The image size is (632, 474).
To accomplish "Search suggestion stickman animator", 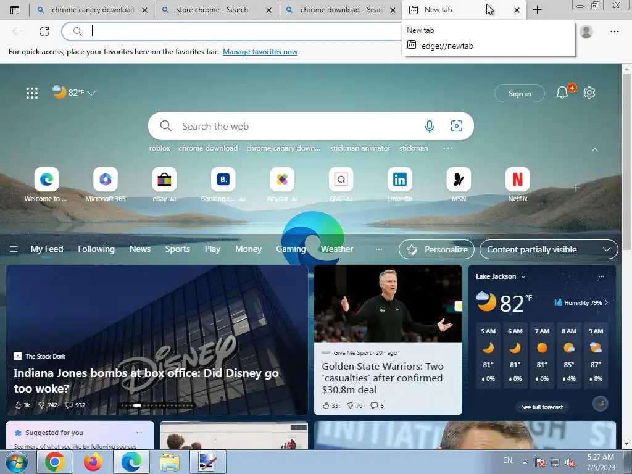I will pos(360,148).
